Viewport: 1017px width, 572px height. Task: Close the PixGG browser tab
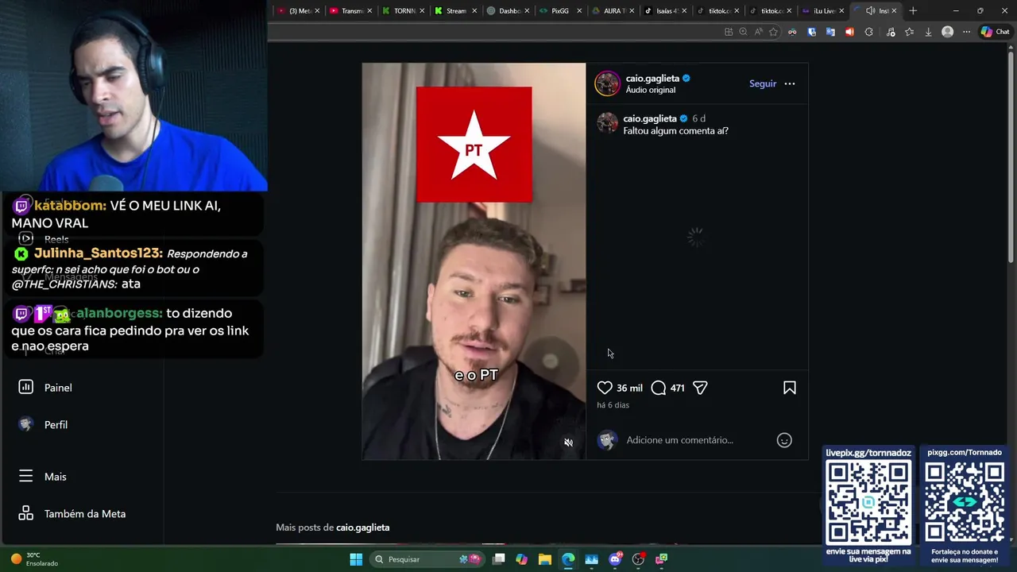(579, 10)
